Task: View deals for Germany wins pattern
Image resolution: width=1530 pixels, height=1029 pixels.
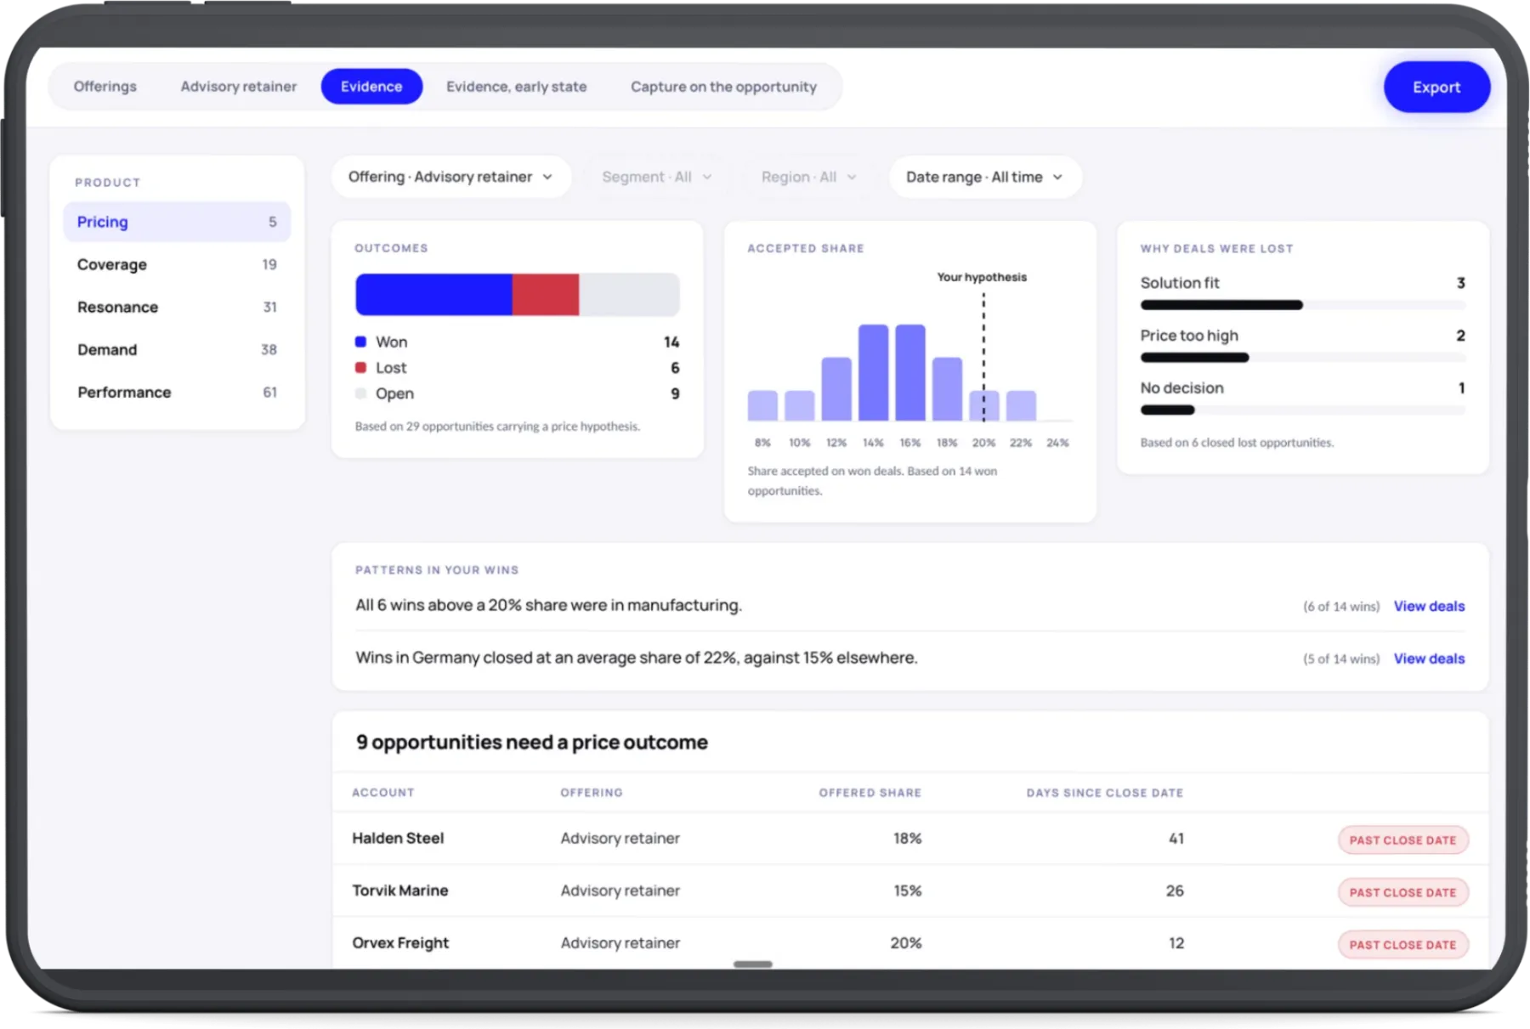Action: coord(1429,659)
